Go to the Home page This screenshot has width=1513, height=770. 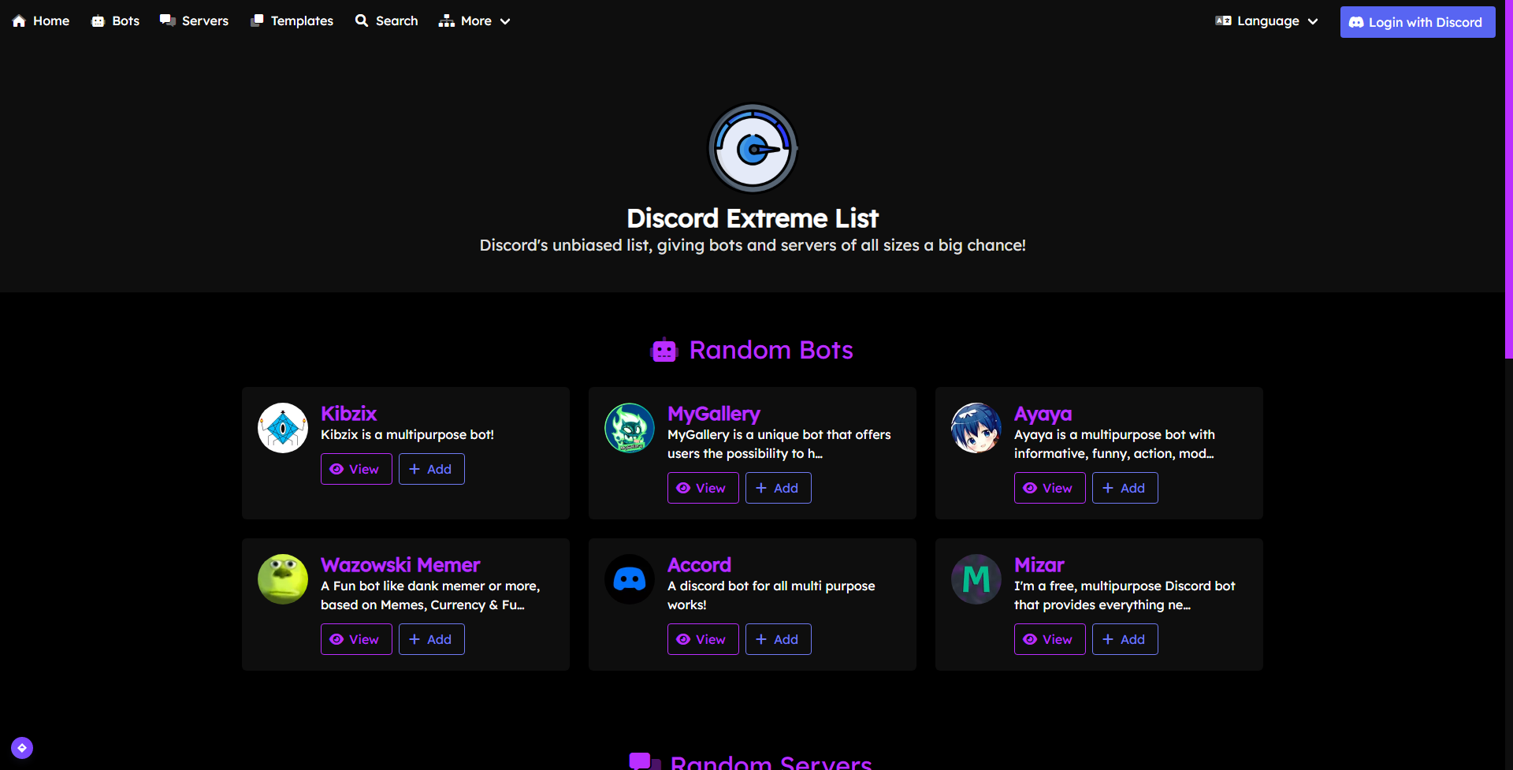point(41,21)
